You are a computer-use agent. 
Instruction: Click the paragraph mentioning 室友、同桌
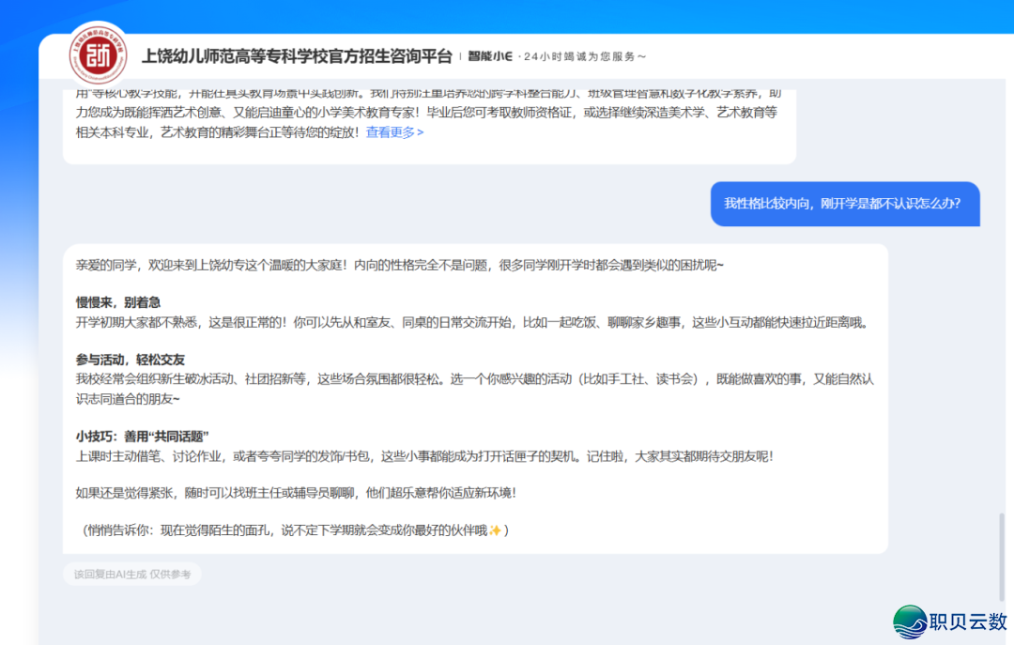472,322
